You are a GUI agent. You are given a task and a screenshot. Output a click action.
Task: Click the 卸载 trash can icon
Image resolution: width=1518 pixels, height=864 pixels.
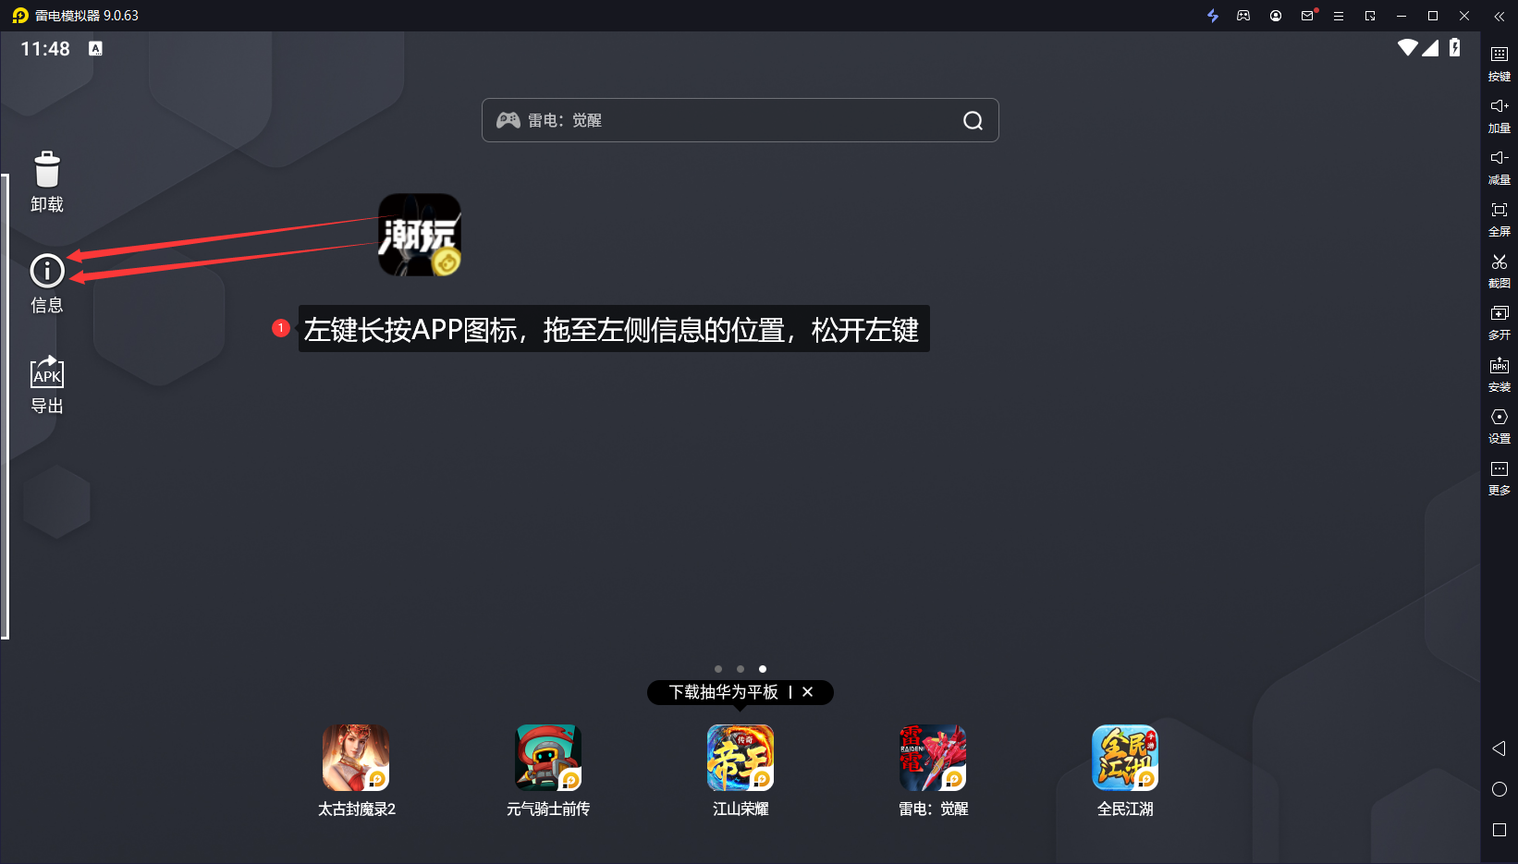(x=47, y=170)
